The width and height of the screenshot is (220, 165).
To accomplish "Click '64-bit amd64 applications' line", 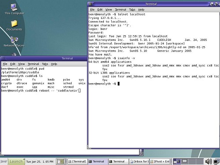I will point(110,62).
